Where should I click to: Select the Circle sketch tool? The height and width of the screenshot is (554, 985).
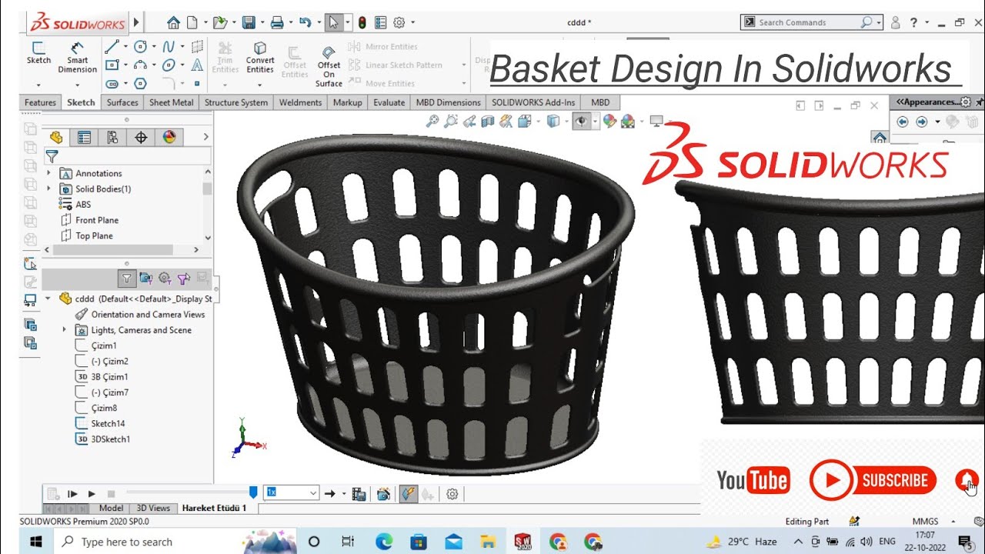tap(140, 46)
